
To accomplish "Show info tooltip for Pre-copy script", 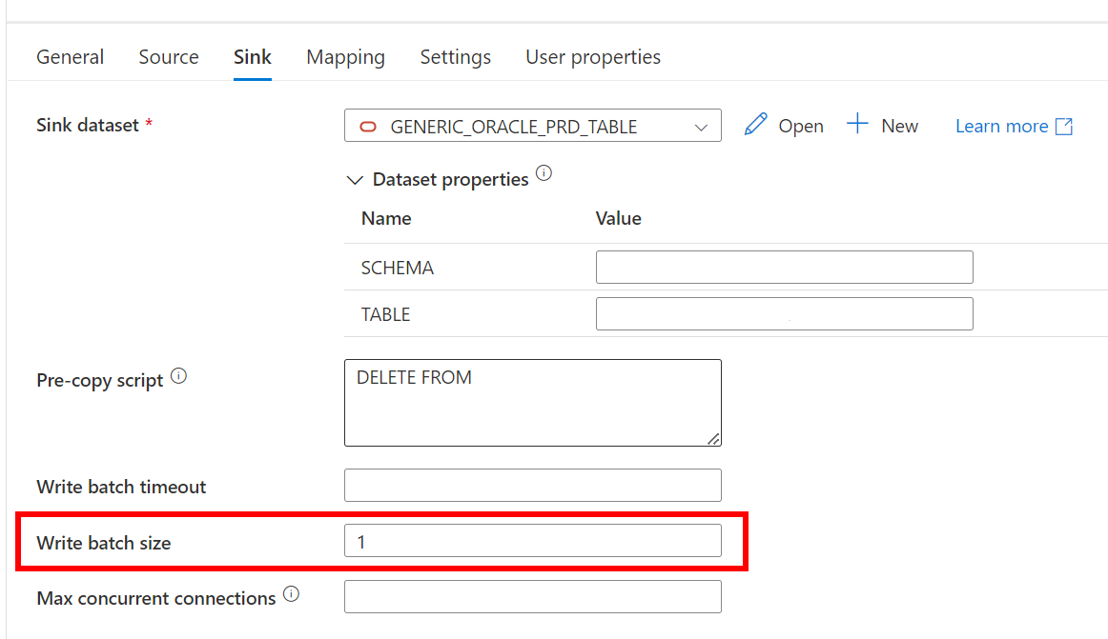I will 178,376.
